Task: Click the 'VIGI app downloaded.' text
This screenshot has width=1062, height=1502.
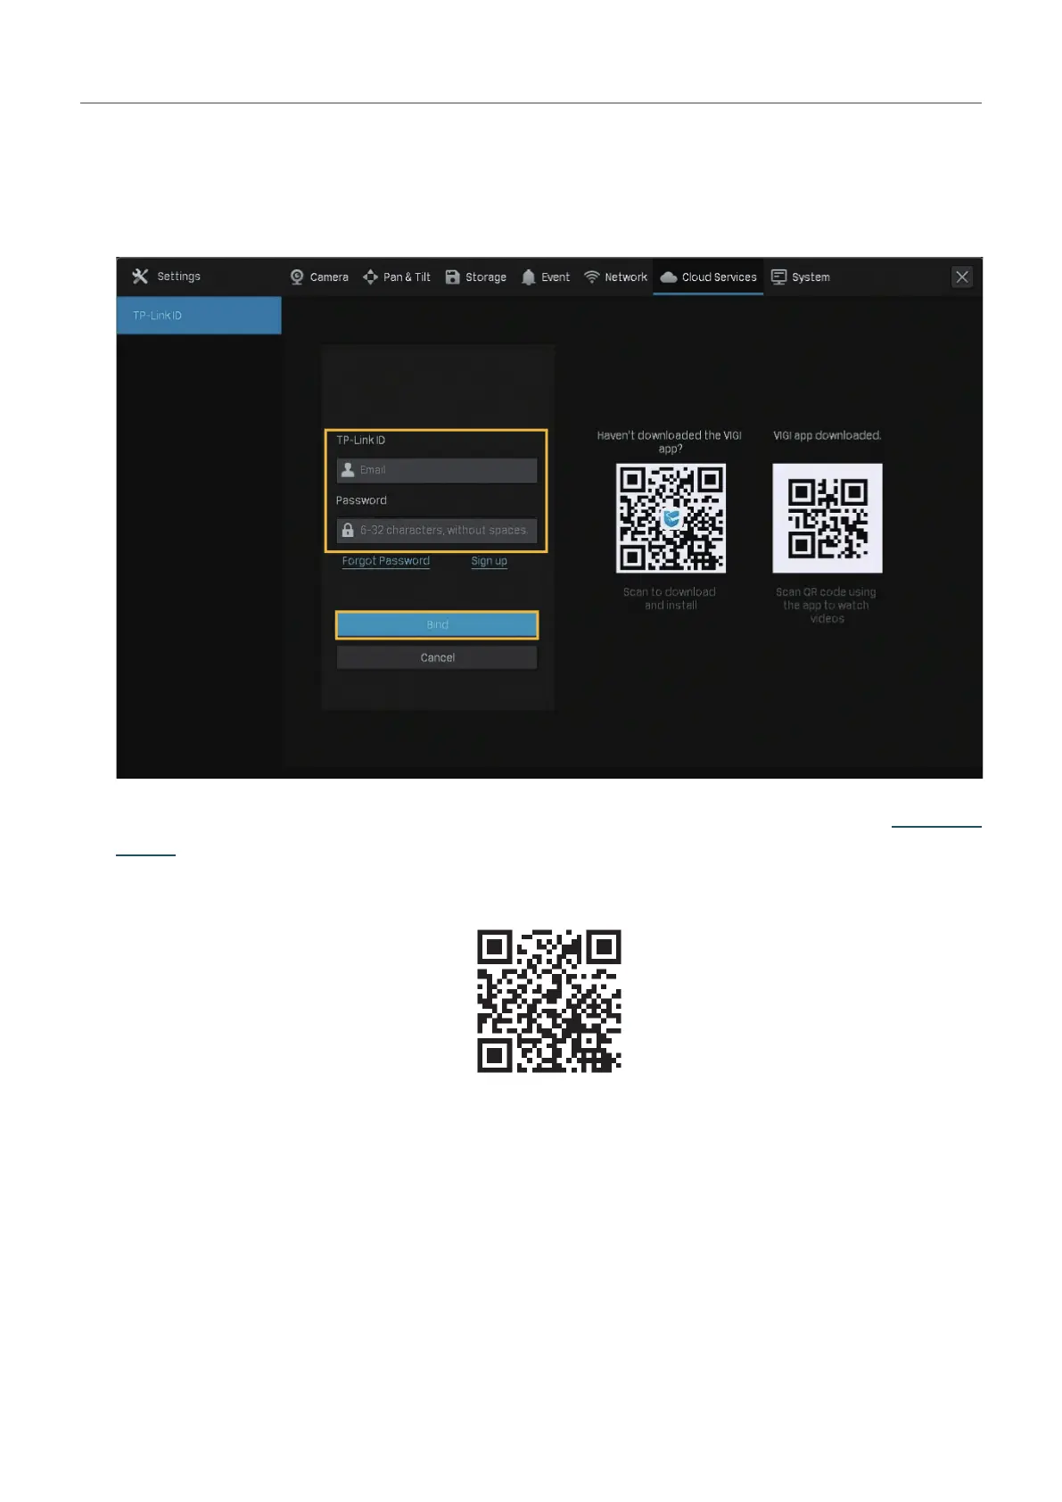Action: coord(827,435)
